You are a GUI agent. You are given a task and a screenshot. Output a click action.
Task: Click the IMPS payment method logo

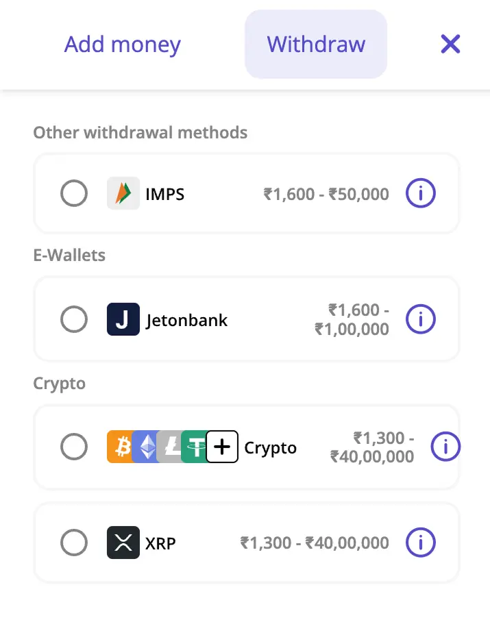point(123,193)
